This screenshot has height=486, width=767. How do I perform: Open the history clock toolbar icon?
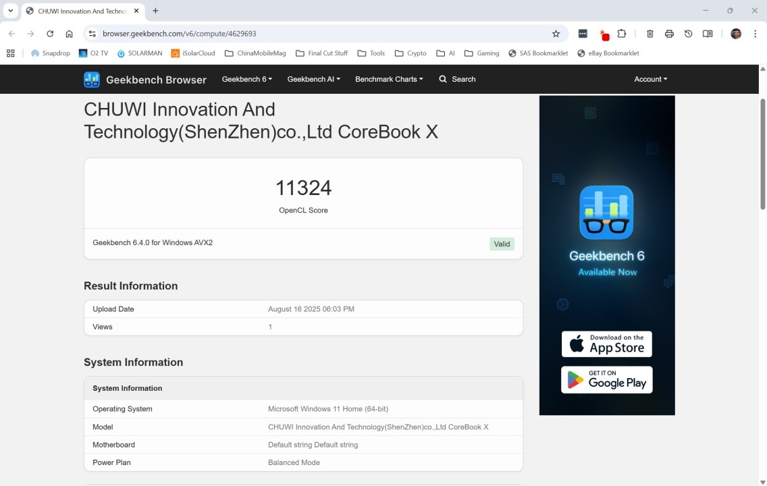[688, 34]
